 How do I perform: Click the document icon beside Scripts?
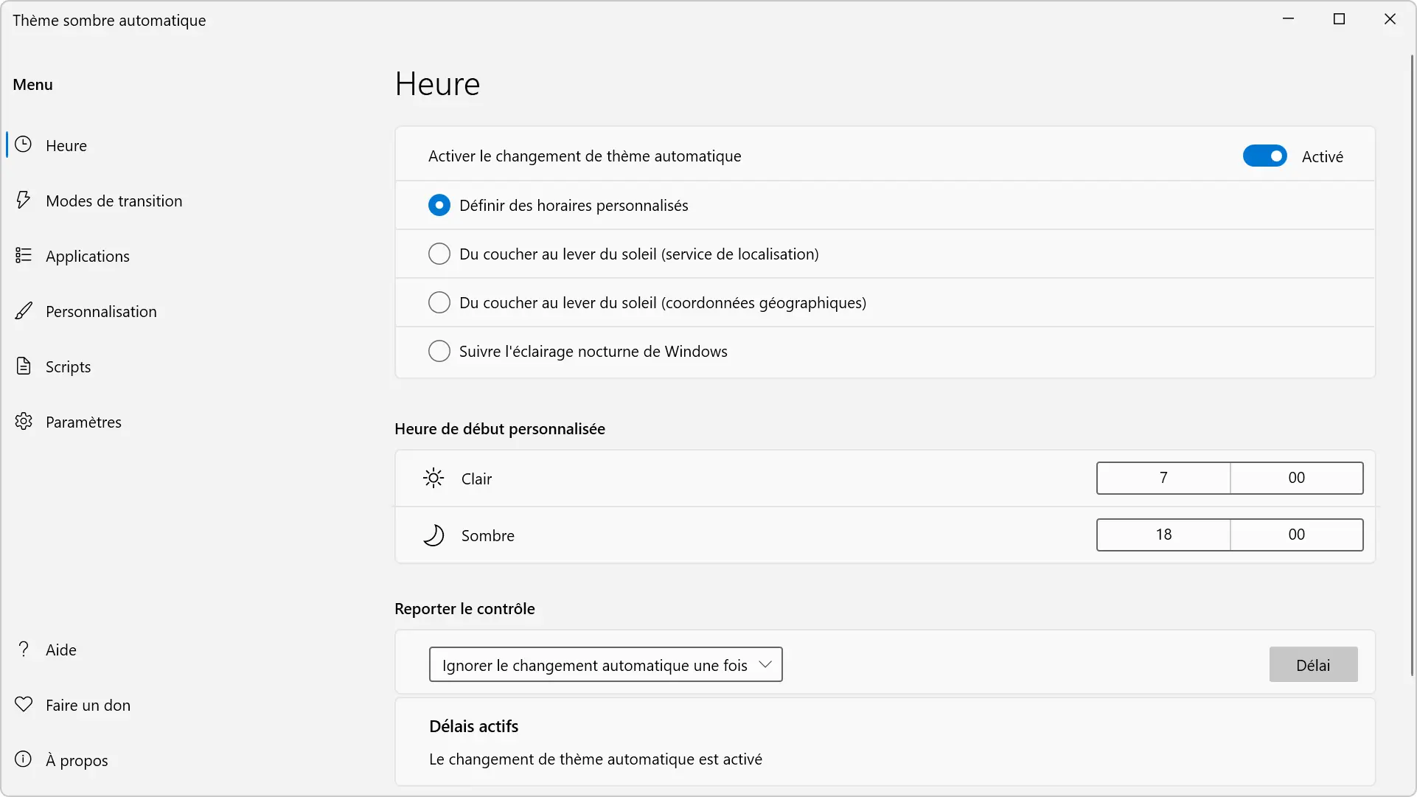[x=24, y=366]
